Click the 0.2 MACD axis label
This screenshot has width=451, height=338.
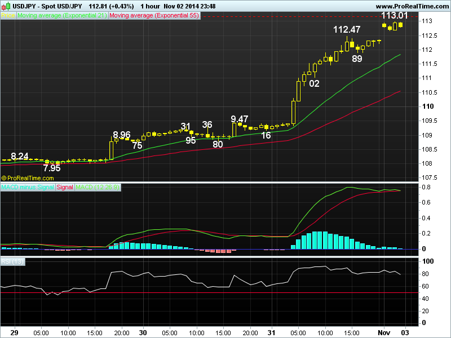pos(426,233)
